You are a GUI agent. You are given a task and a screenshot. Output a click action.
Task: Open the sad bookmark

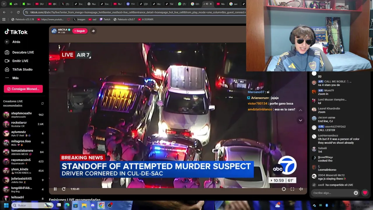[92, 19]
